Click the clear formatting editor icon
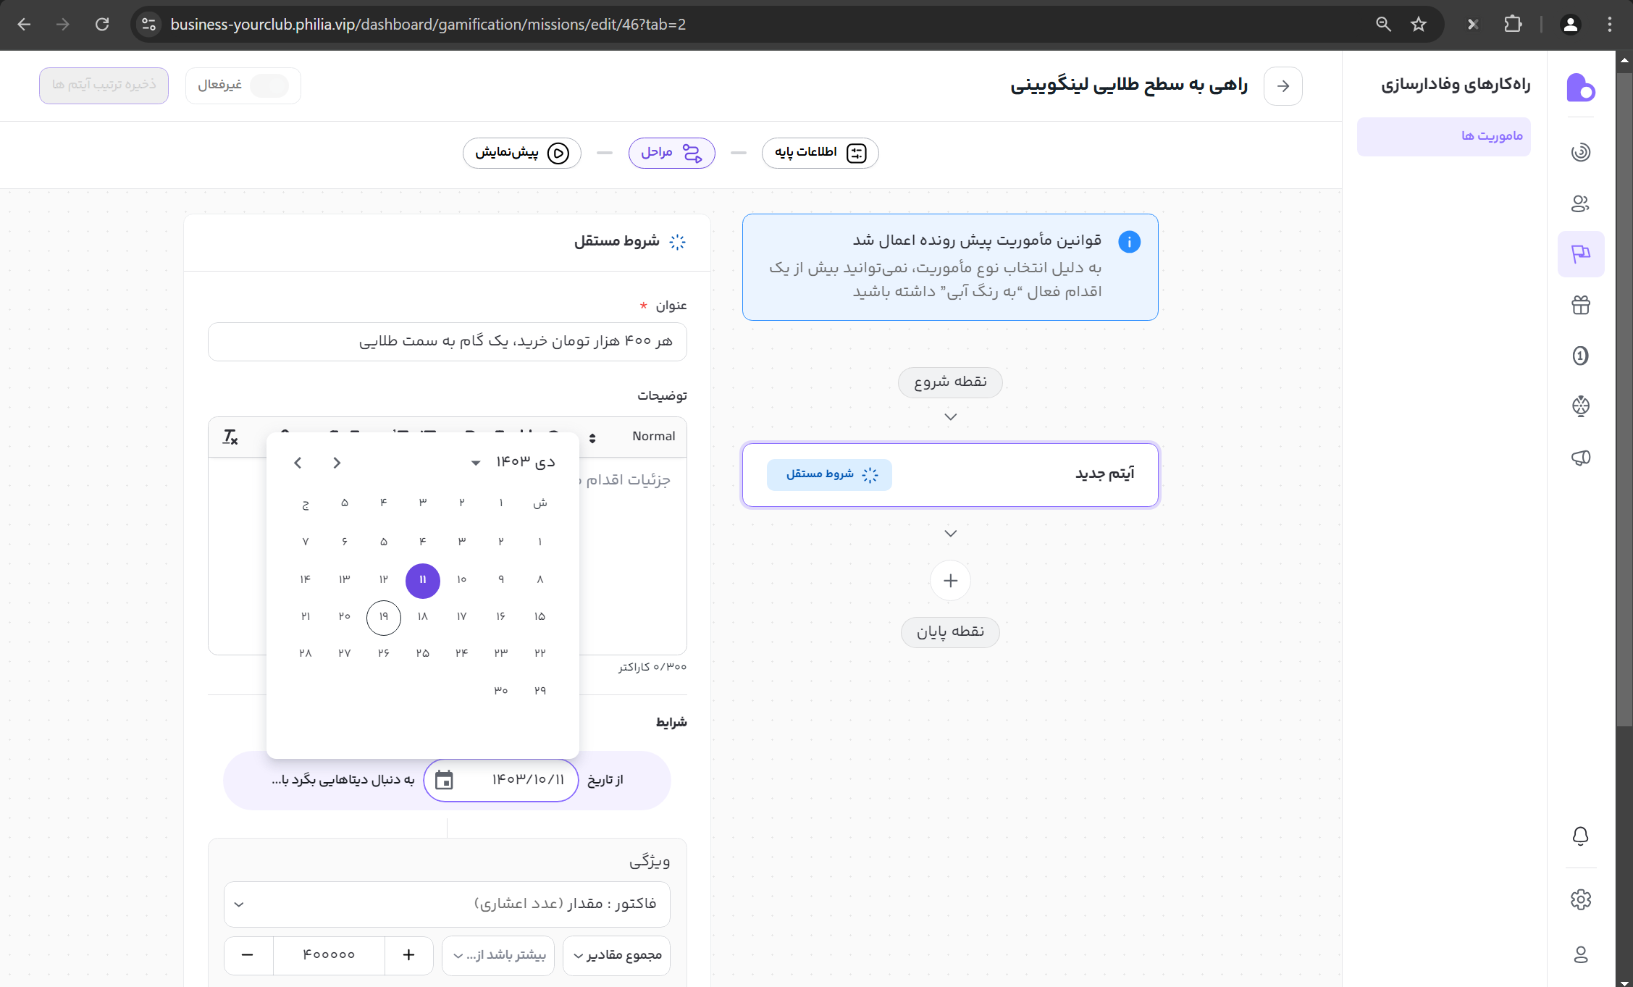The image size is (1633, 987). coord(230,437)
